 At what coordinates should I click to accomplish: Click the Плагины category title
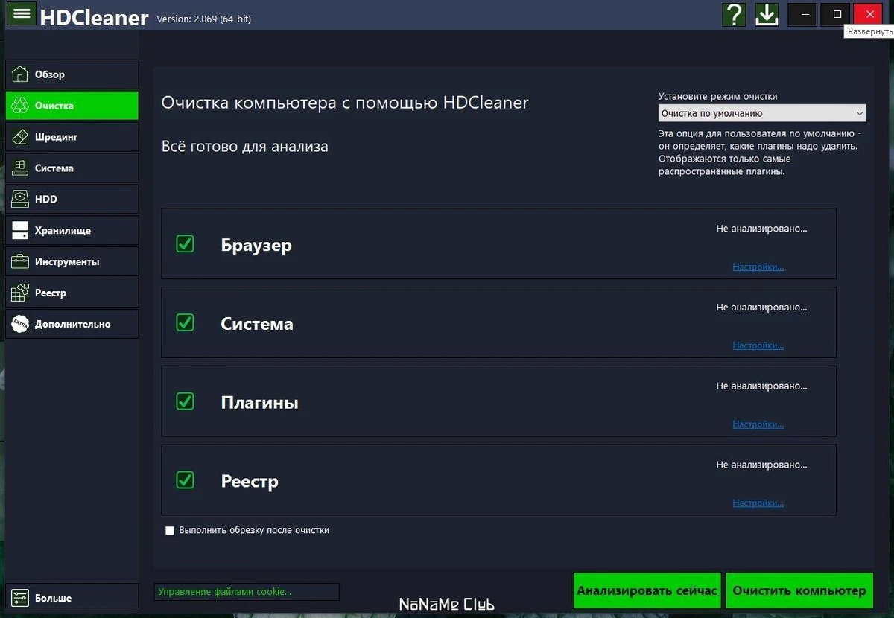pyautogui.click(x=260, y=403)
